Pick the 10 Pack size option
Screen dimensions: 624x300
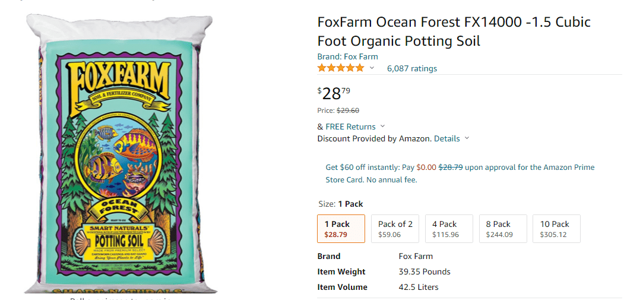[556, 229]
